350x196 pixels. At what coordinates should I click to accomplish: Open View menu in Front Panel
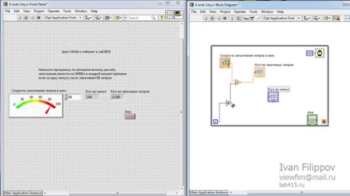click(27, 11)
